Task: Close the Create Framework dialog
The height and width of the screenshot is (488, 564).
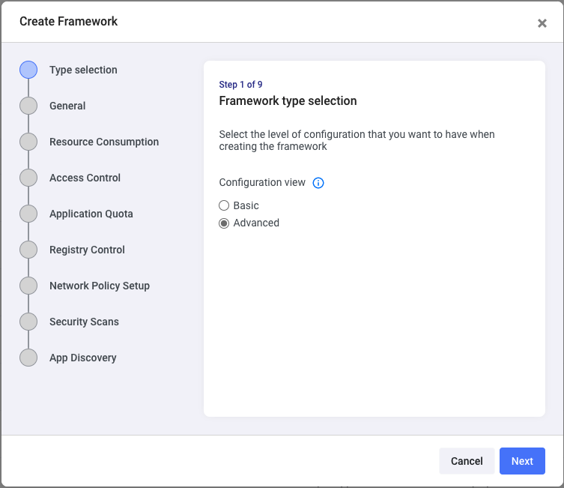Action: point(542,23)
